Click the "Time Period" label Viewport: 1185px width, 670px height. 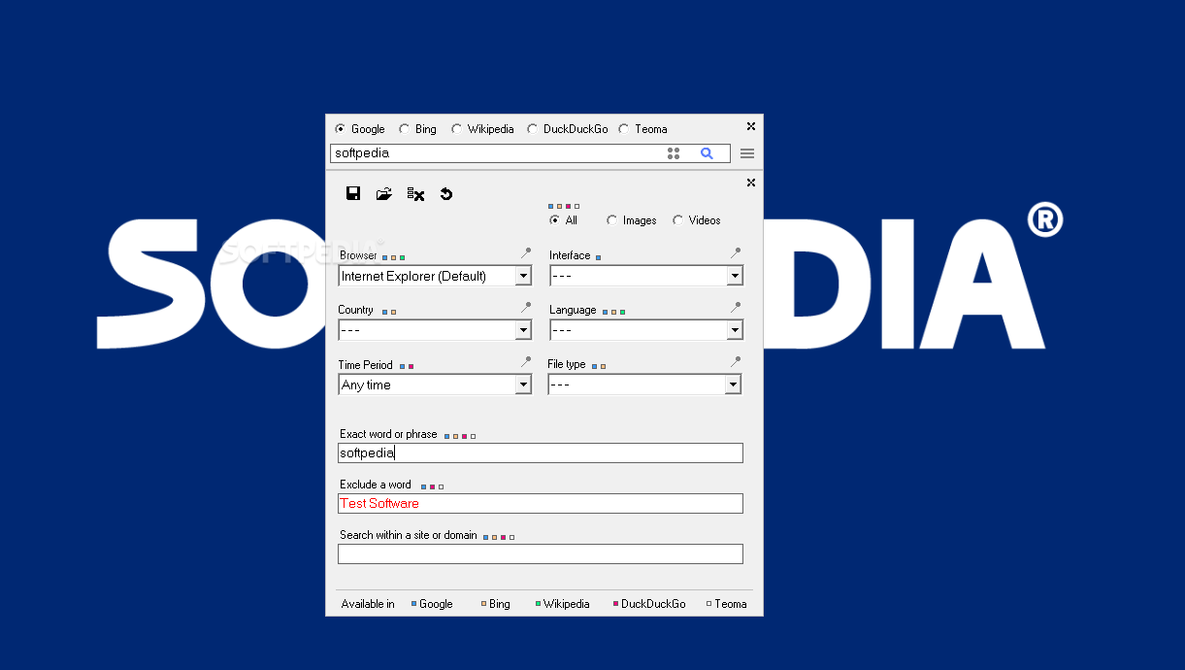pos(365,365)
